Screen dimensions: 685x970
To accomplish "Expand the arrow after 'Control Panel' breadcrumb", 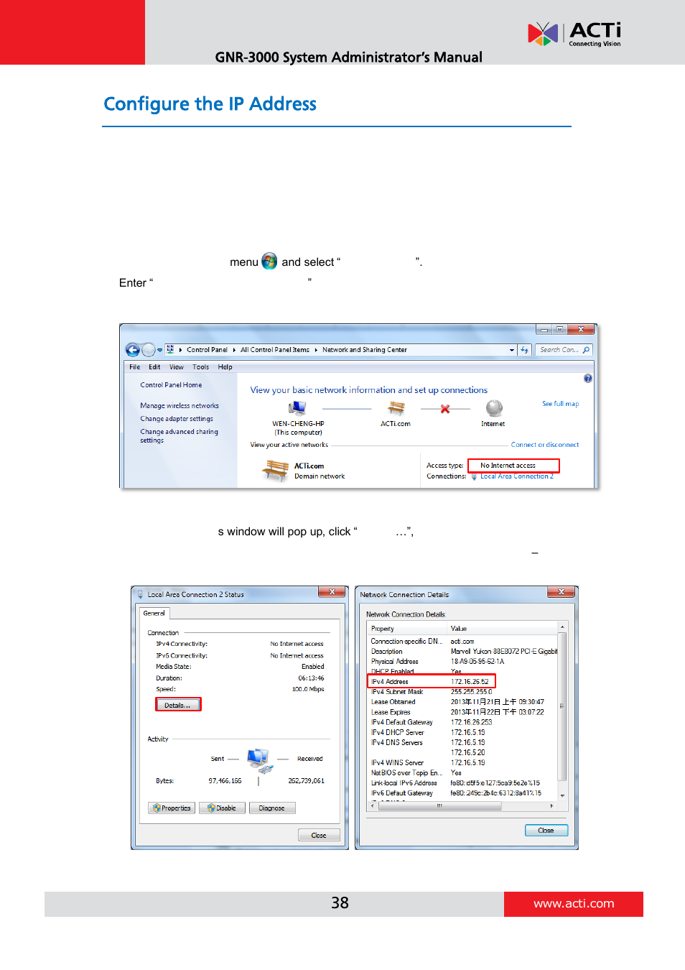I will (233, 350).
